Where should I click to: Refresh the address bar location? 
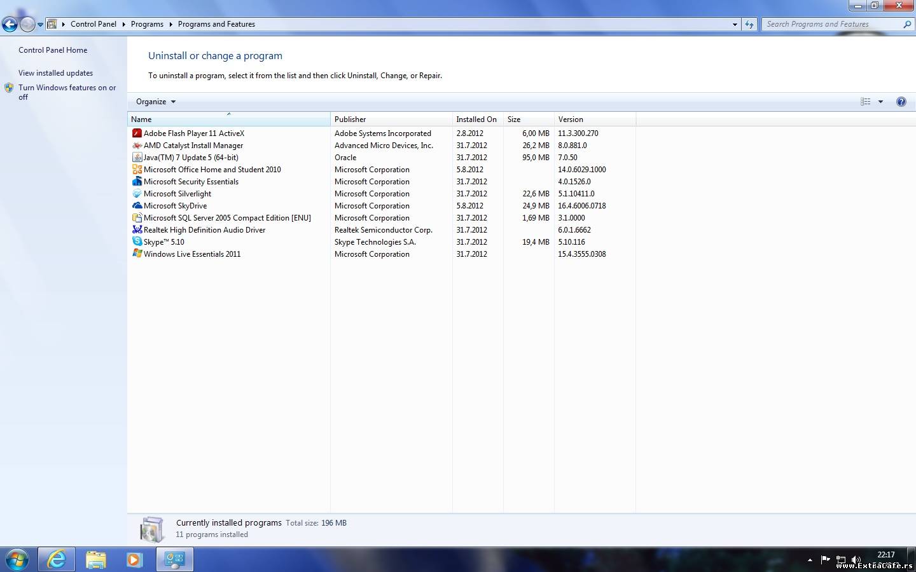749,24
